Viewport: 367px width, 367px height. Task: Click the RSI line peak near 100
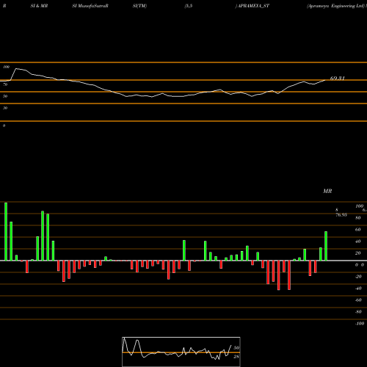(17, 69)
